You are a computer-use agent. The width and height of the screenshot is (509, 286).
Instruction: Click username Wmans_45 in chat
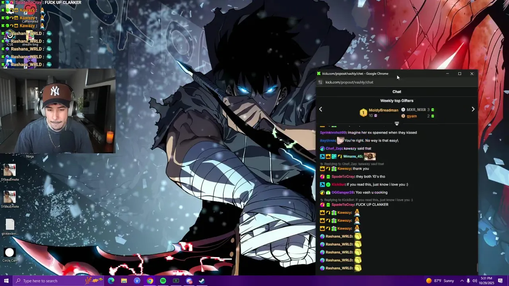(353, 157)
